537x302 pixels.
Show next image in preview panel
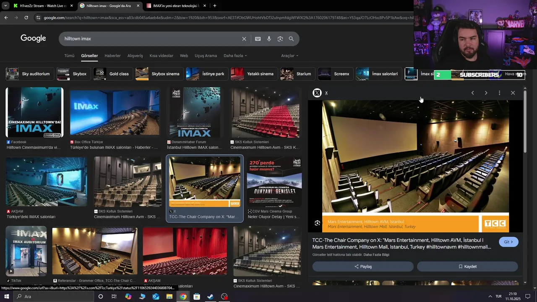coord(486,93)
